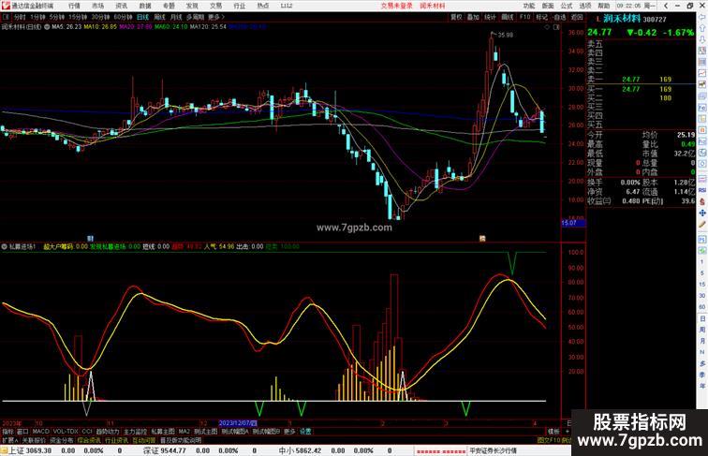Select the 周线 weekly period
Image resolution: width=708 pixels, height=456 pixels.
[x=159, y=17]
